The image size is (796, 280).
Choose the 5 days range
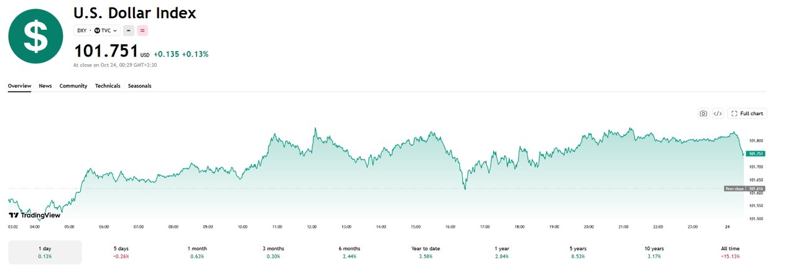coord(121,252)
